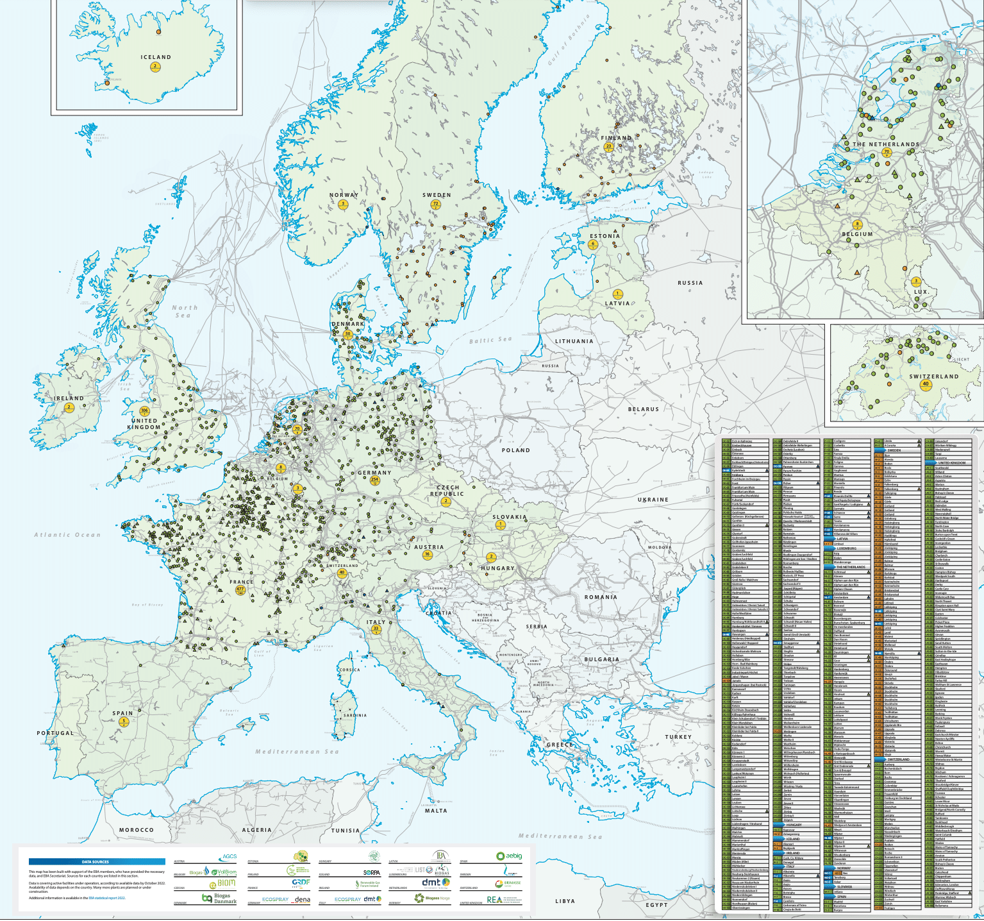Click Latvia's yellow count marker
This screenshot has height=921, width=984.
617,294
